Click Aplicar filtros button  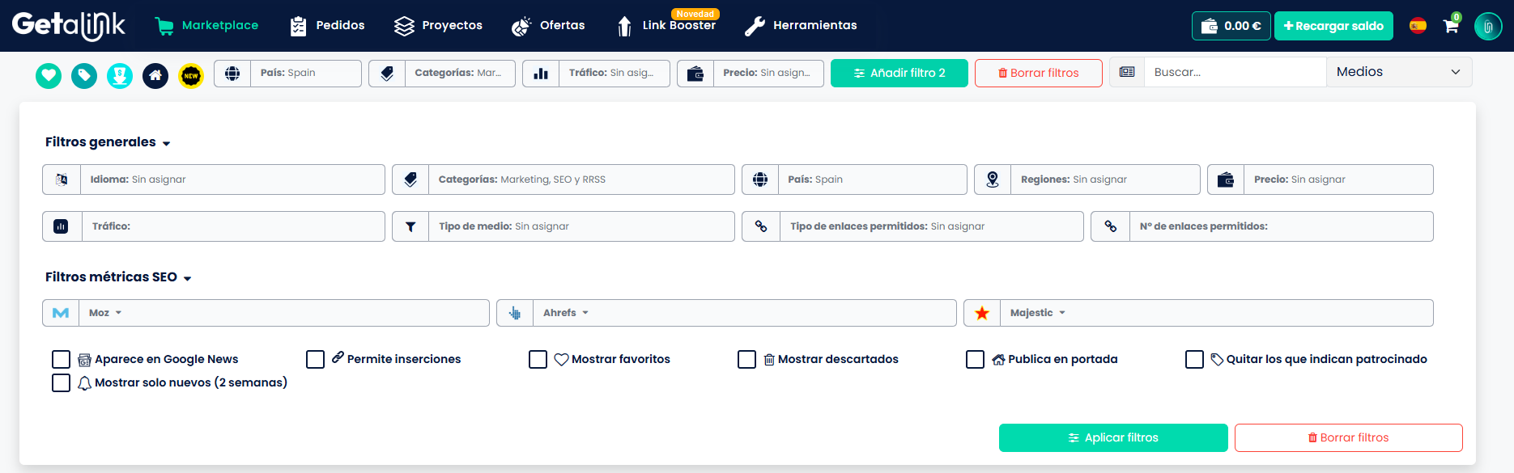1113,437
